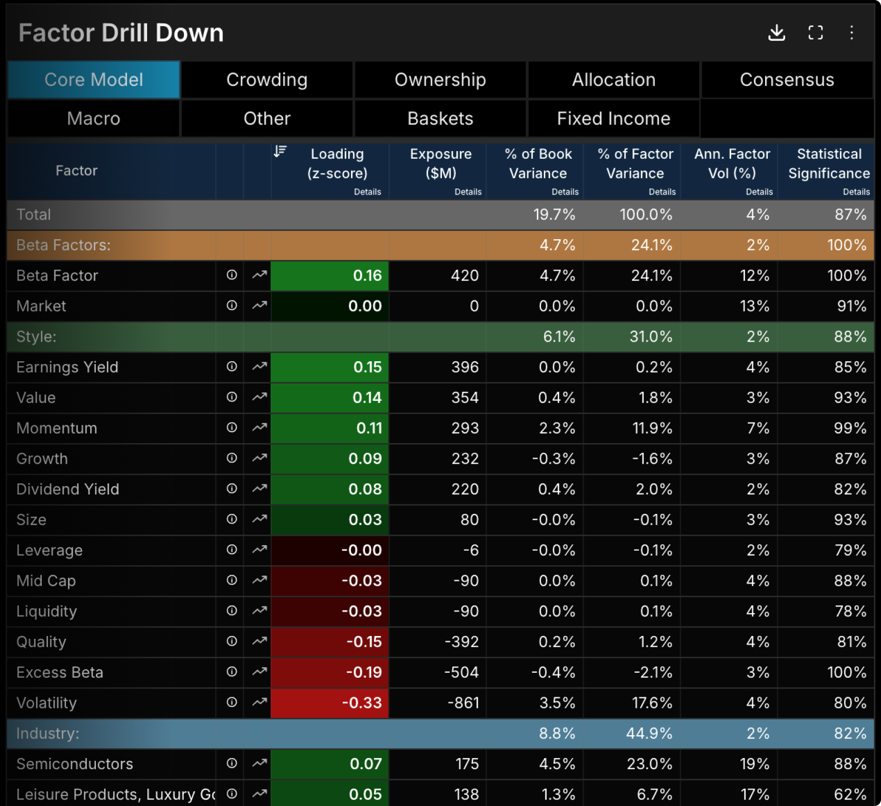Image resolution: width=881 pixels, height=806 pixels.
Task: Click info icon for Leisure Products row
Action: 232,794
